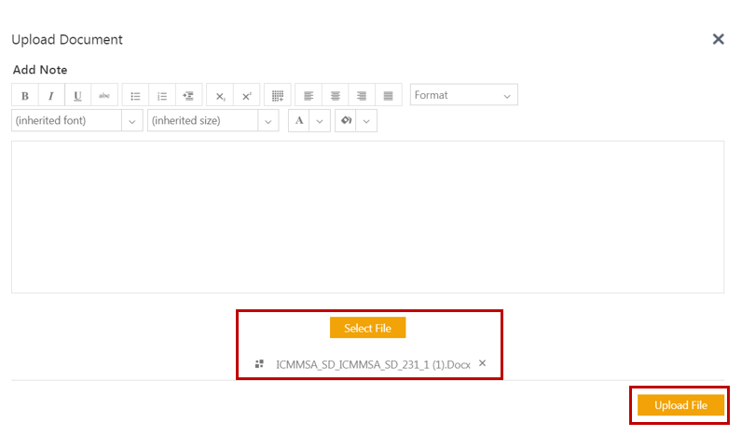Apply superscript formatting

246,96
